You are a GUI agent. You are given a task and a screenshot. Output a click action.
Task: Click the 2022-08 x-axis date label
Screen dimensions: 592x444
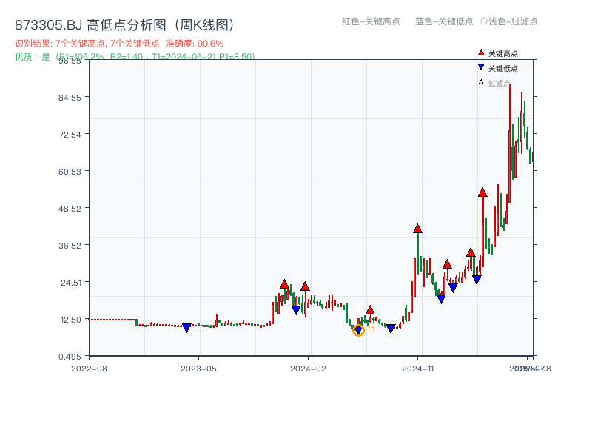click(89, 369)
